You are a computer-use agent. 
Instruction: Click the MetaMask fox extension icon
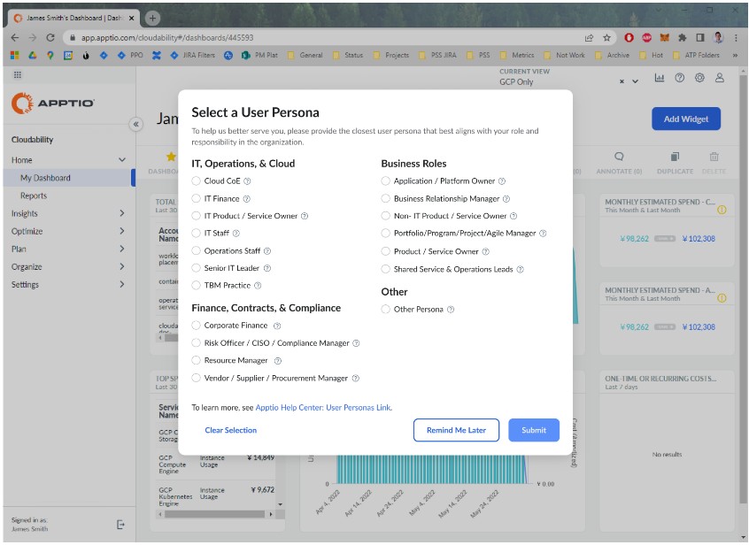665,38
